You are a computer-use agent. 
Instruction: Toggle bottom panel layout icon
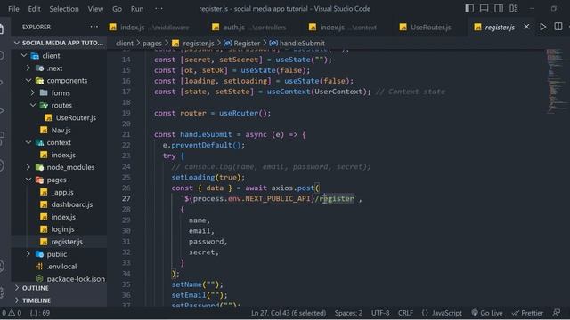(484, 8)
